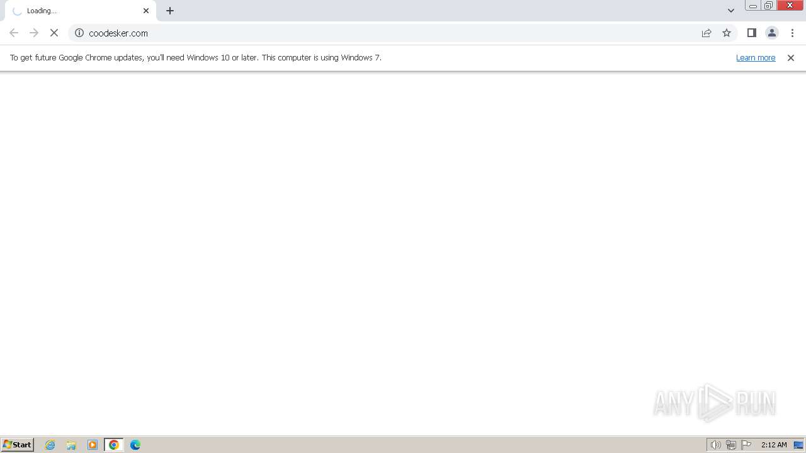Open Windows Explorer from taskbar
The width and height of the screenshot is (806, 453).
[x=71, y=445]
